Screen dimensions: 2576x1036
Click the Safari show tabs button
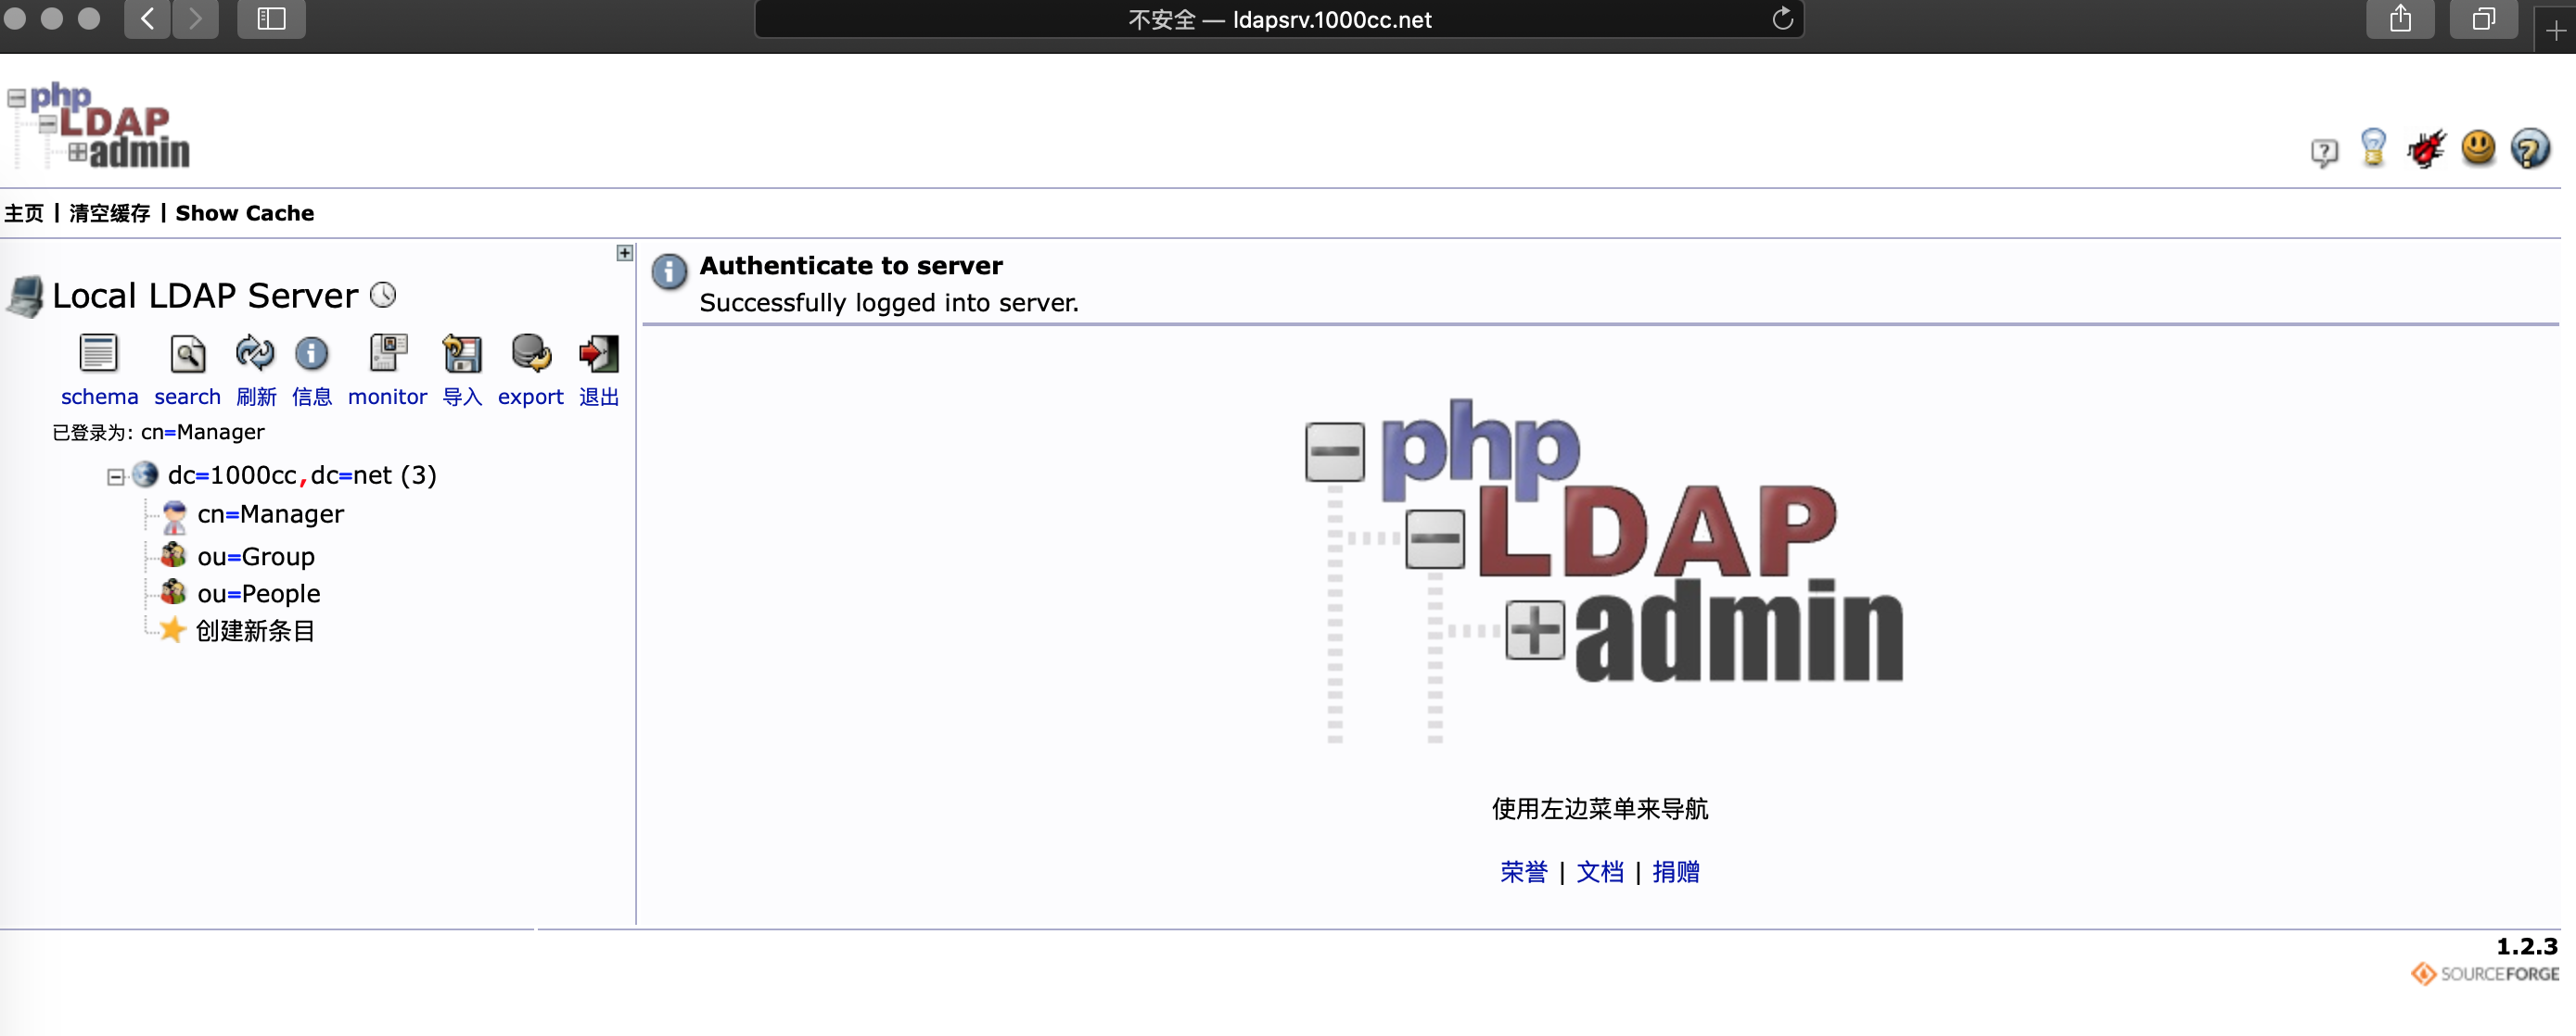pyautogui.click(x=2484, y=19)
